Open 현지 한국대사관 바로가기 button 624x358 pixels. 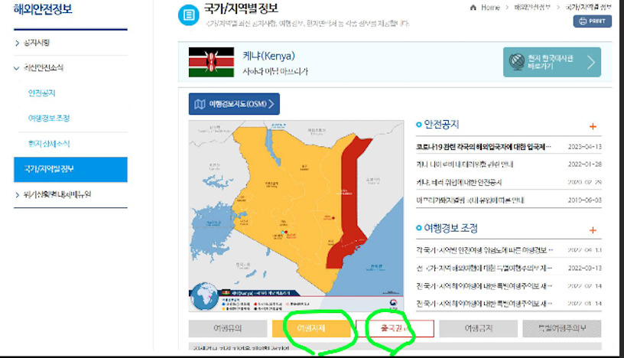(x=552, y=62)
